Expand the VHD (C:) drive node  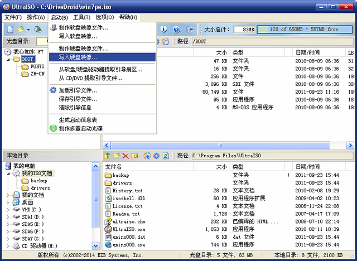pyautogui.click(x=8, y=210)
